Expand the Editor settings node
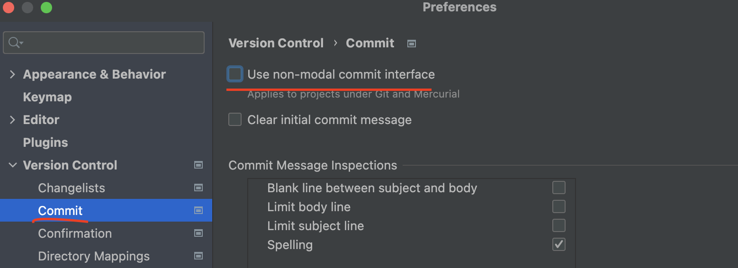738x268 pixels. tap(12, 120)
